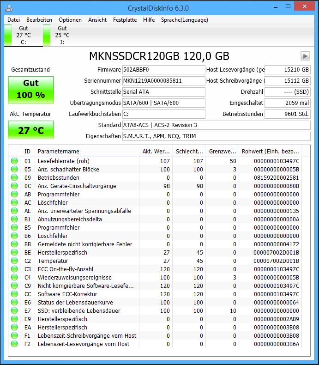Click the Eingeschaltet value 2059 mal
The height and width of the screenshot is (365, 319).
pyautogui.click(x=288, y=103)
